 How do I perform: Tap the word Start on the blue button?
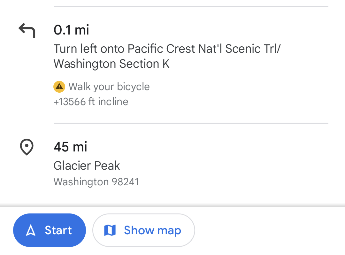point(58,230)
